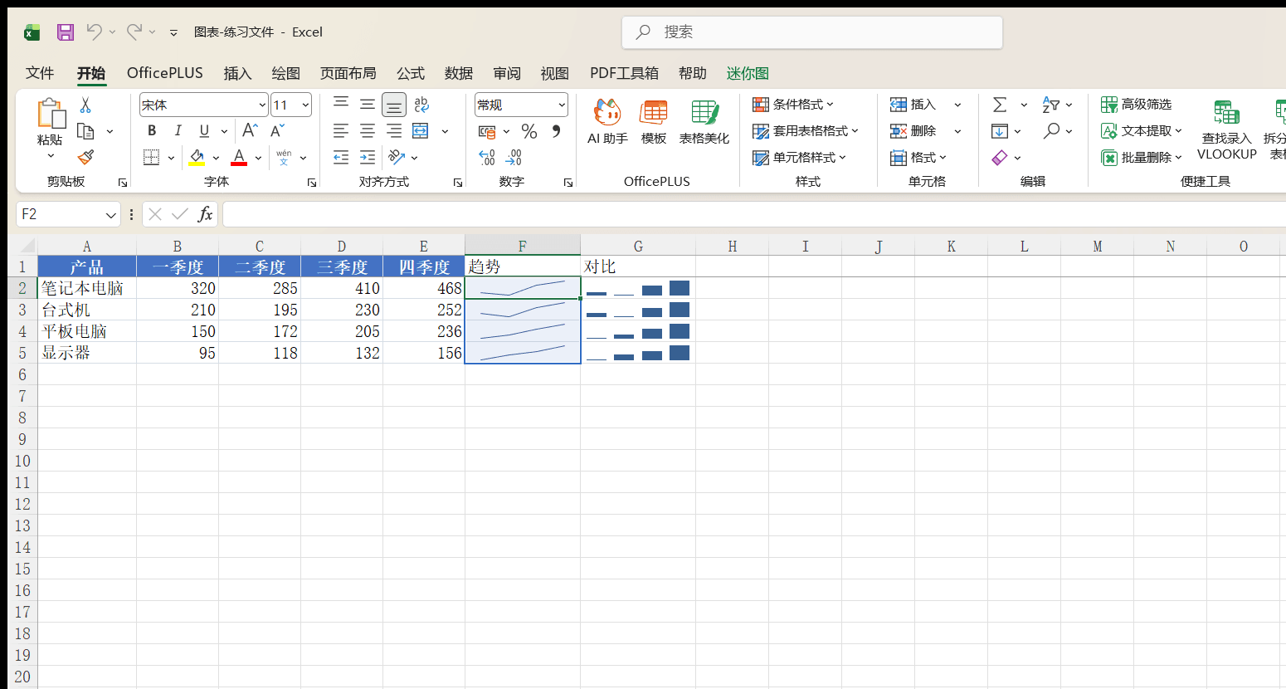Open the 迷你图 ribbon tab
Viewport: 1286px width, 689px height.
pos(748,73)
